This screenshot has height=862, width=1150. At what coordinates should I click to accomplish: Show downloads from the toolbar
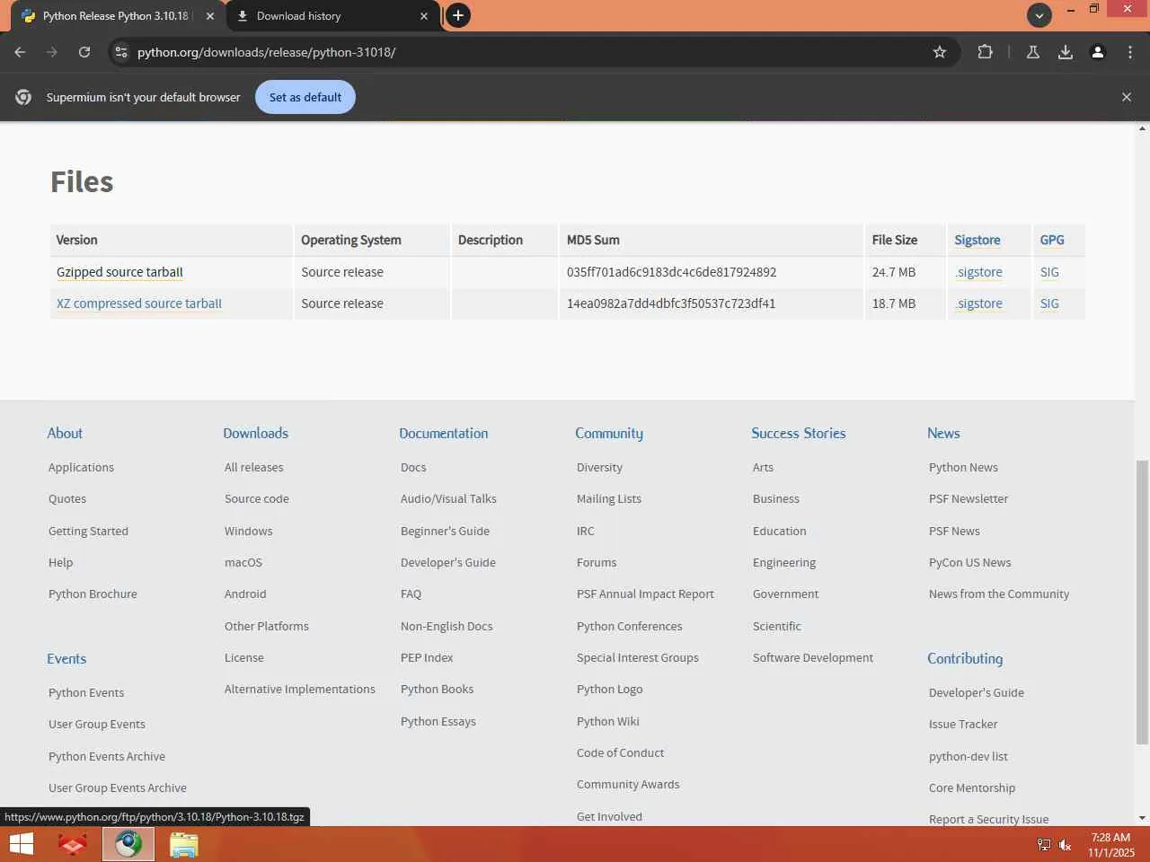1066,52
